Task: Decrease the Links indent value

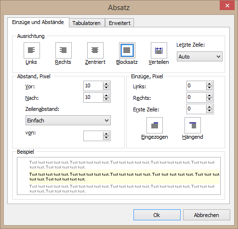Action: point(209,88)
